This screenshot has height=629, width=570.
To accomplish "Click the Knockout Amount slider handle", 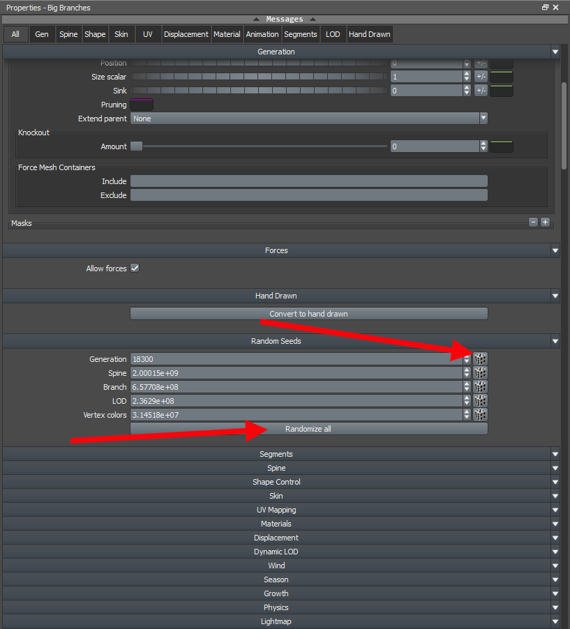I will coord(137,146).
